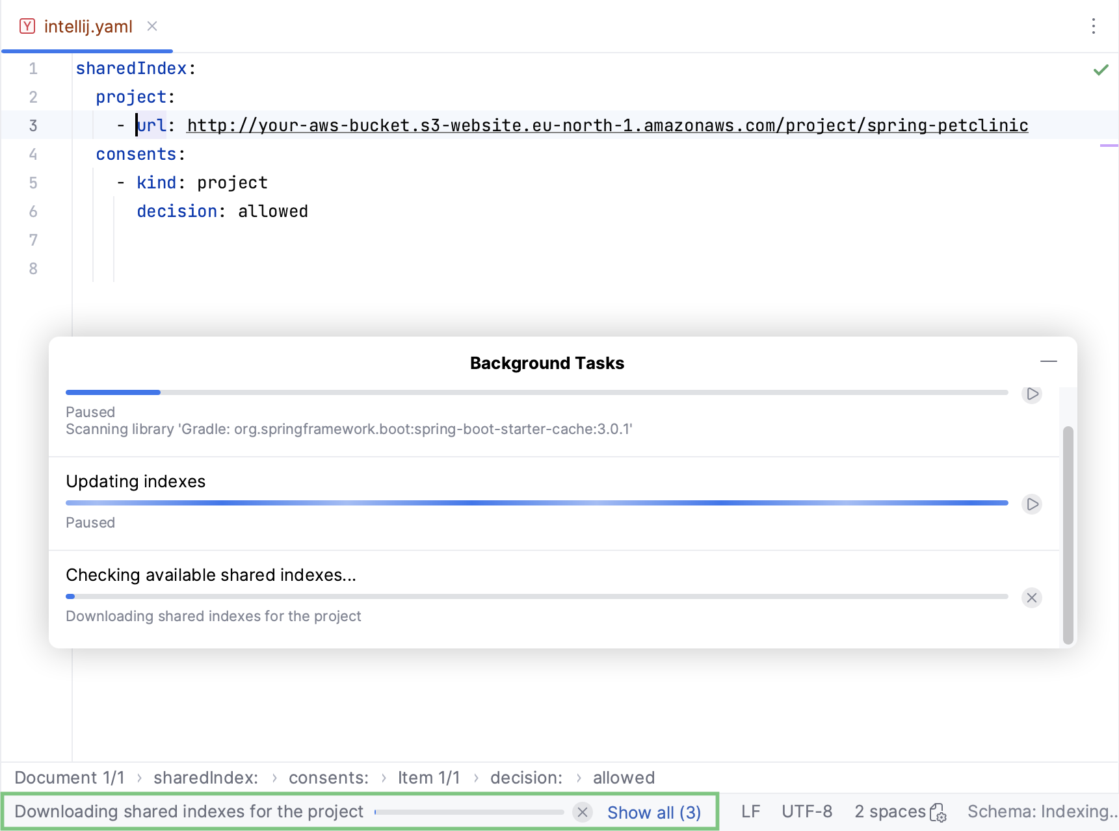This screenshot has width=1119, height=831.
Task: Click Show all (3) link
Action: (x=654, y=813)
